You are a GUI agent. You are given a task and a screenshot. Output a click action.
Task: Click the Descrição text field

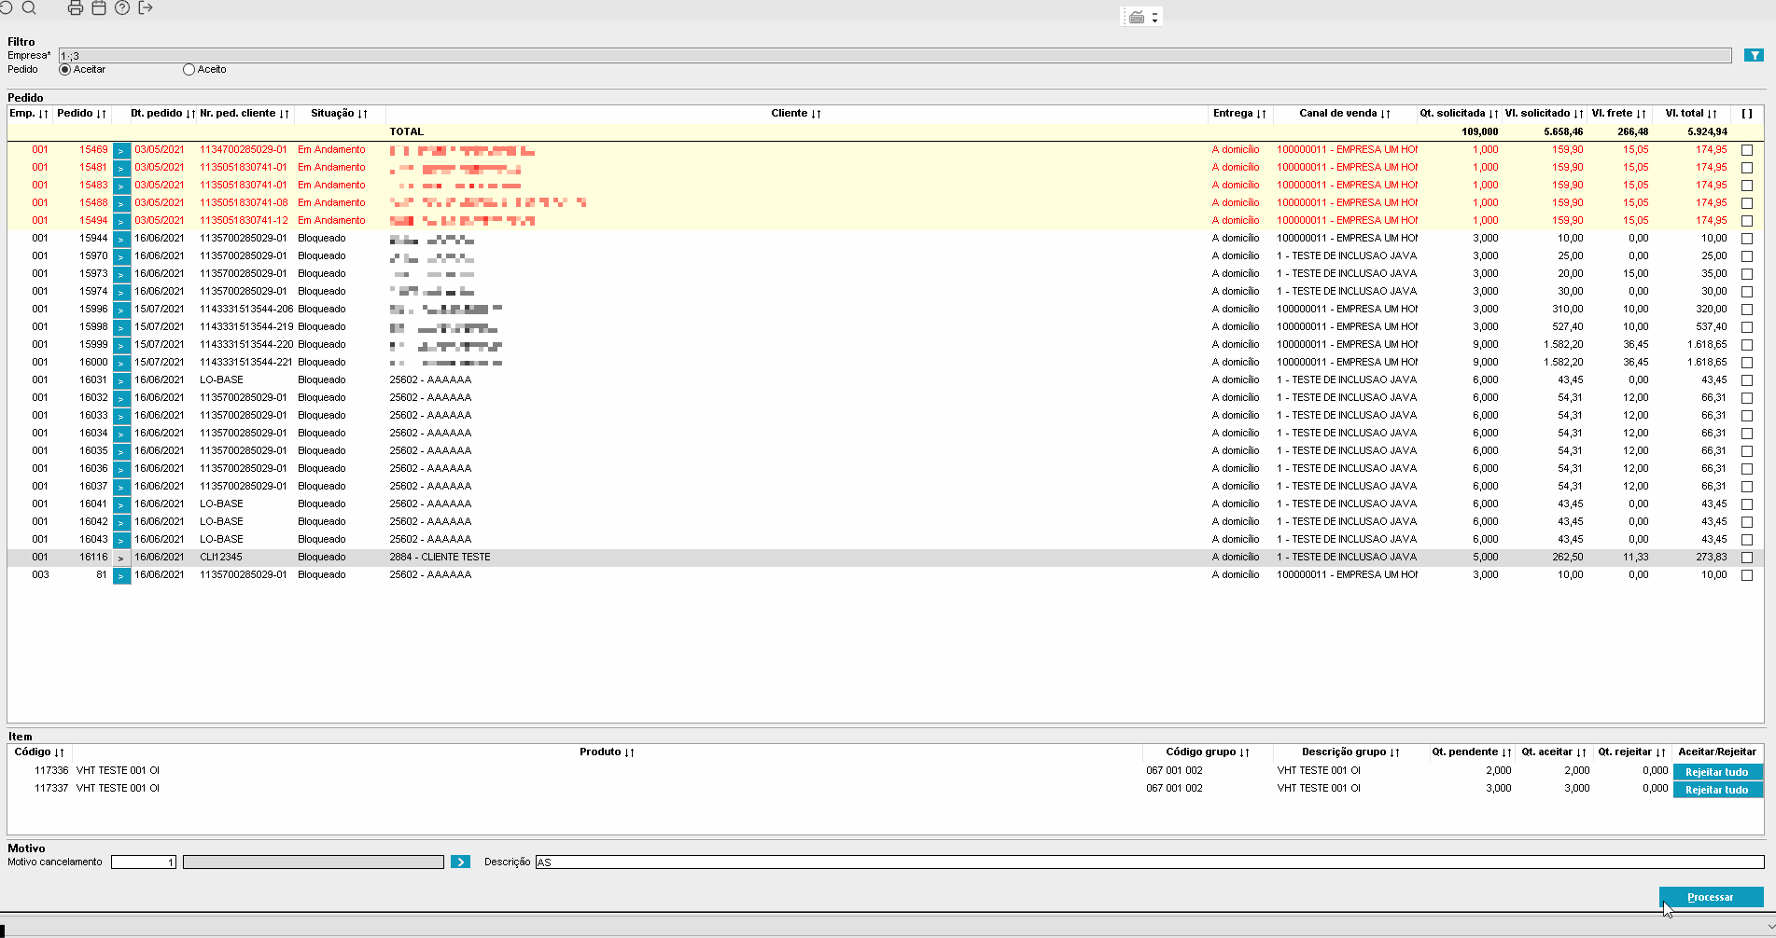click(x=1150, y=862)
